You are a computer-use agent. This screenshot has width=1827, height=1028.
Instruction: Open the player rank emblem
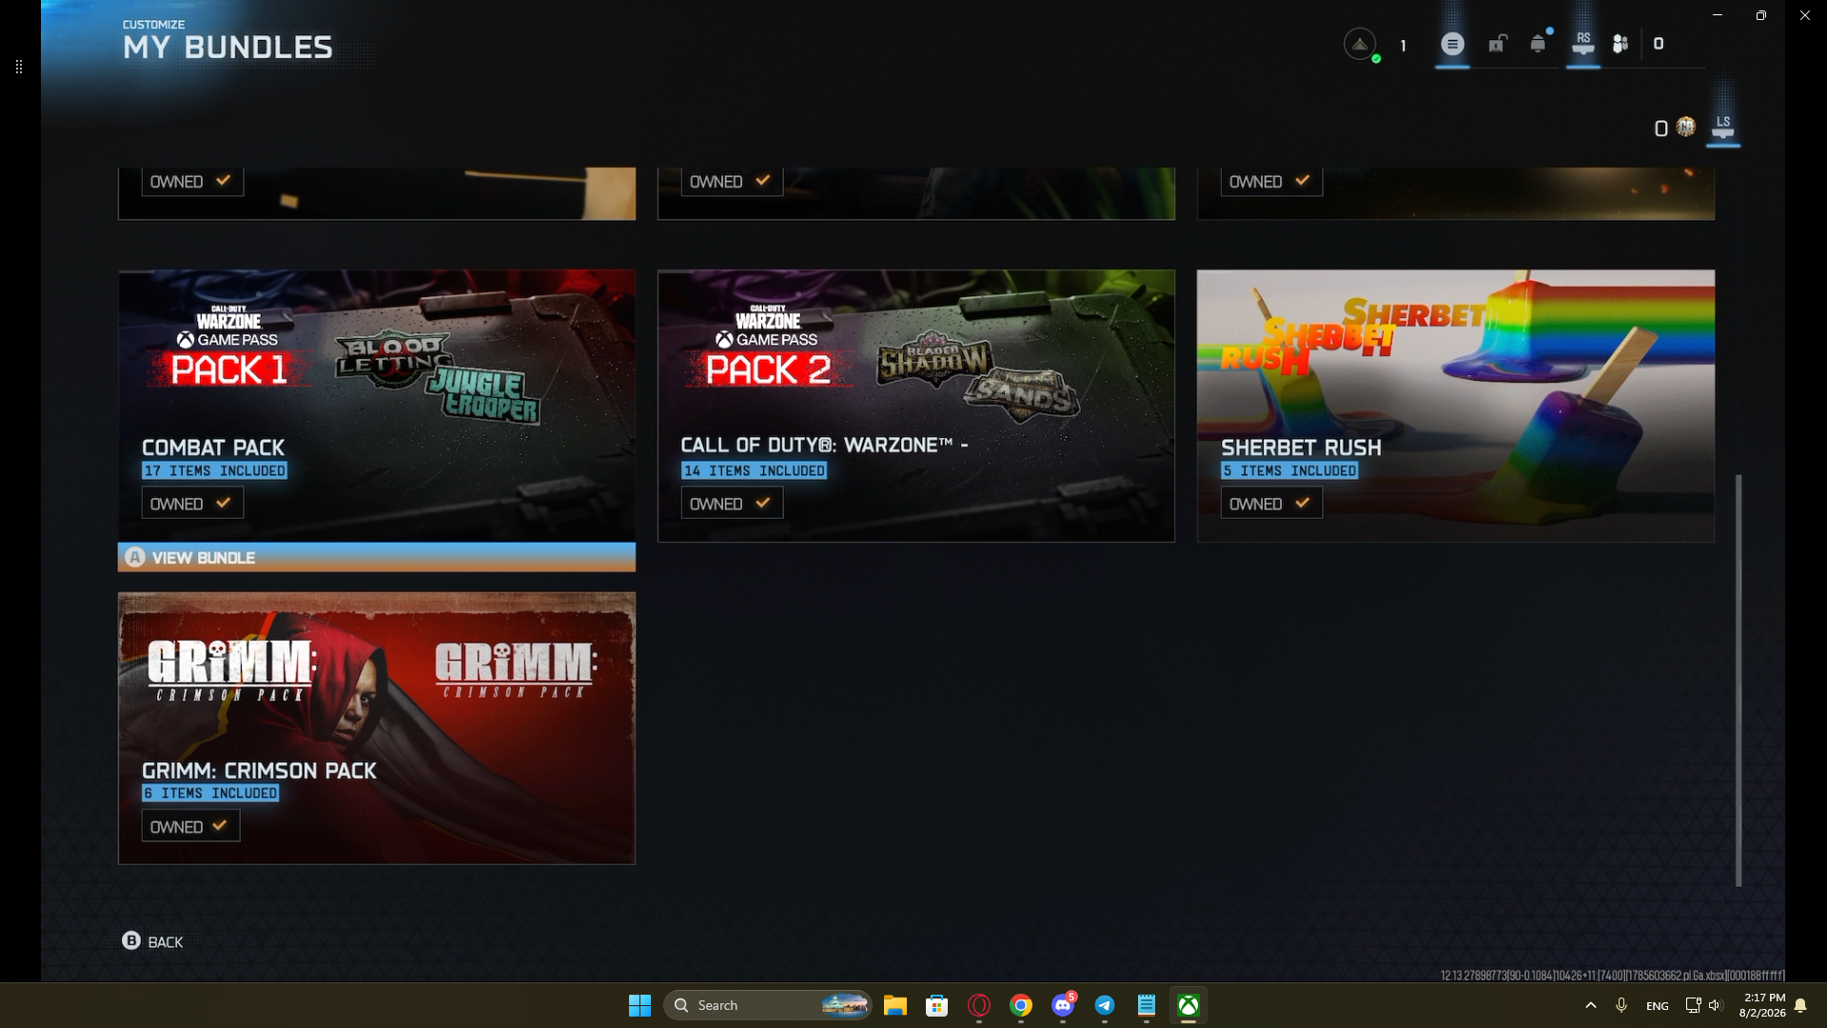tap(1360, 44)
